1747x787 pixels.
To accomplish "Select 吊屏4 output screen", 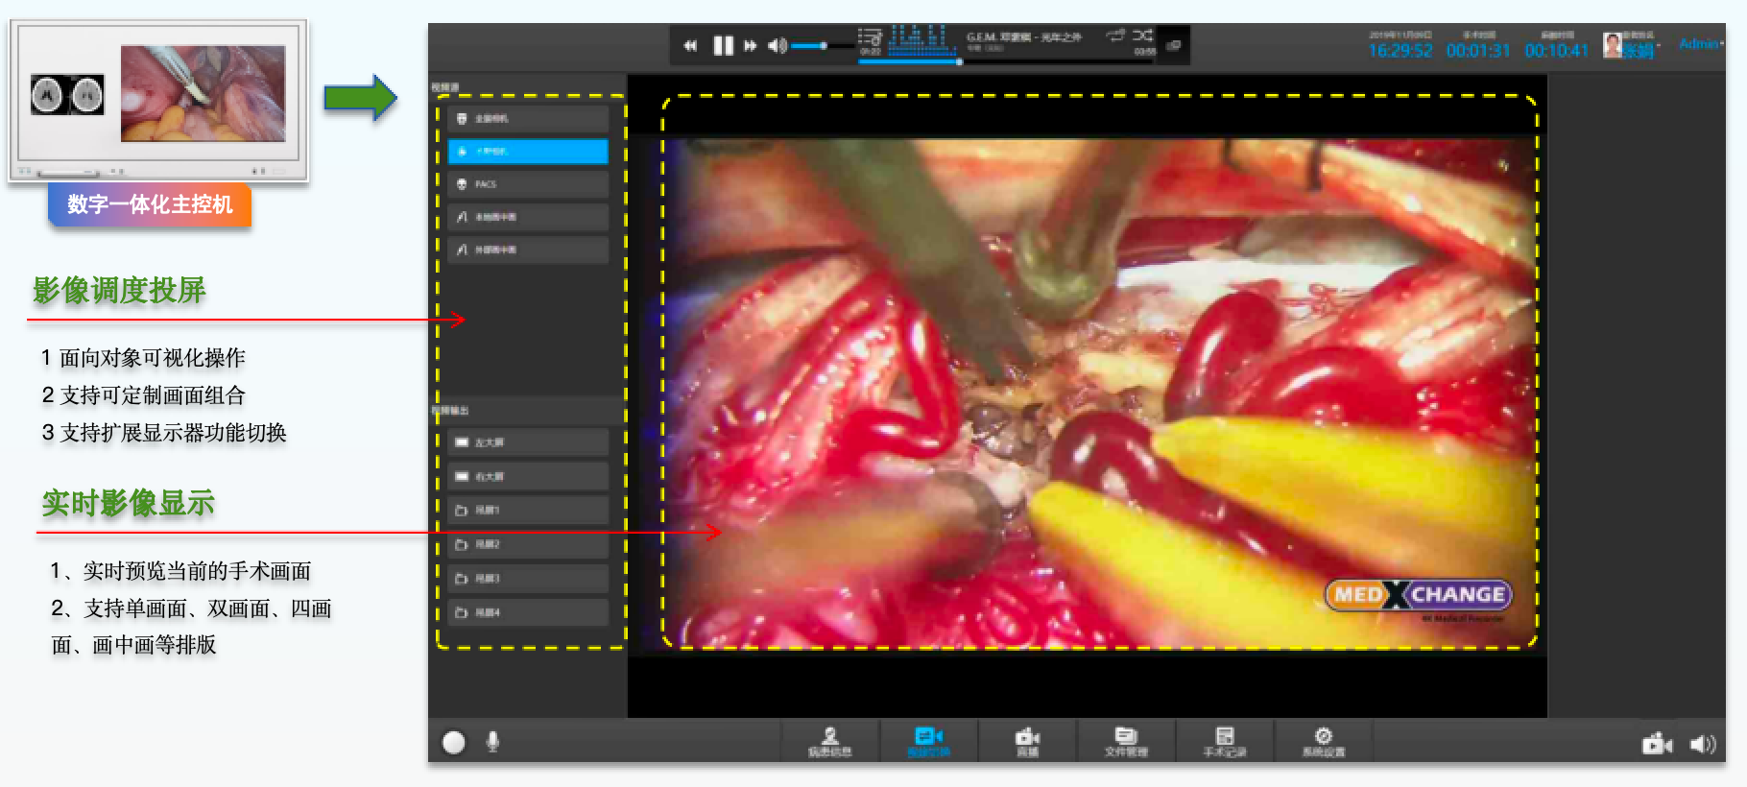I will pyautogui.click(x=527, y=612).
